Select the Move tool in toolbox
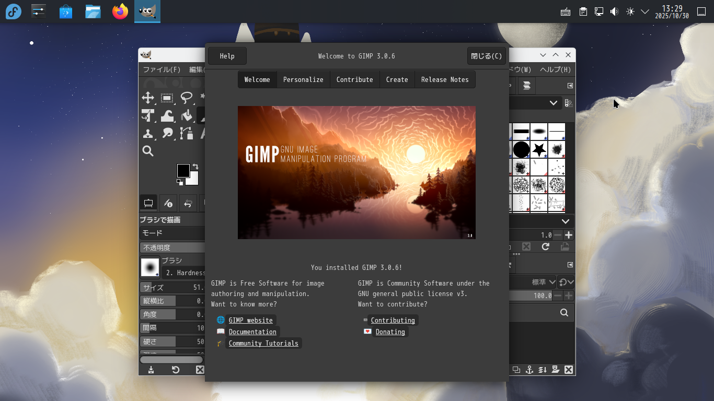 coord(148,98)
